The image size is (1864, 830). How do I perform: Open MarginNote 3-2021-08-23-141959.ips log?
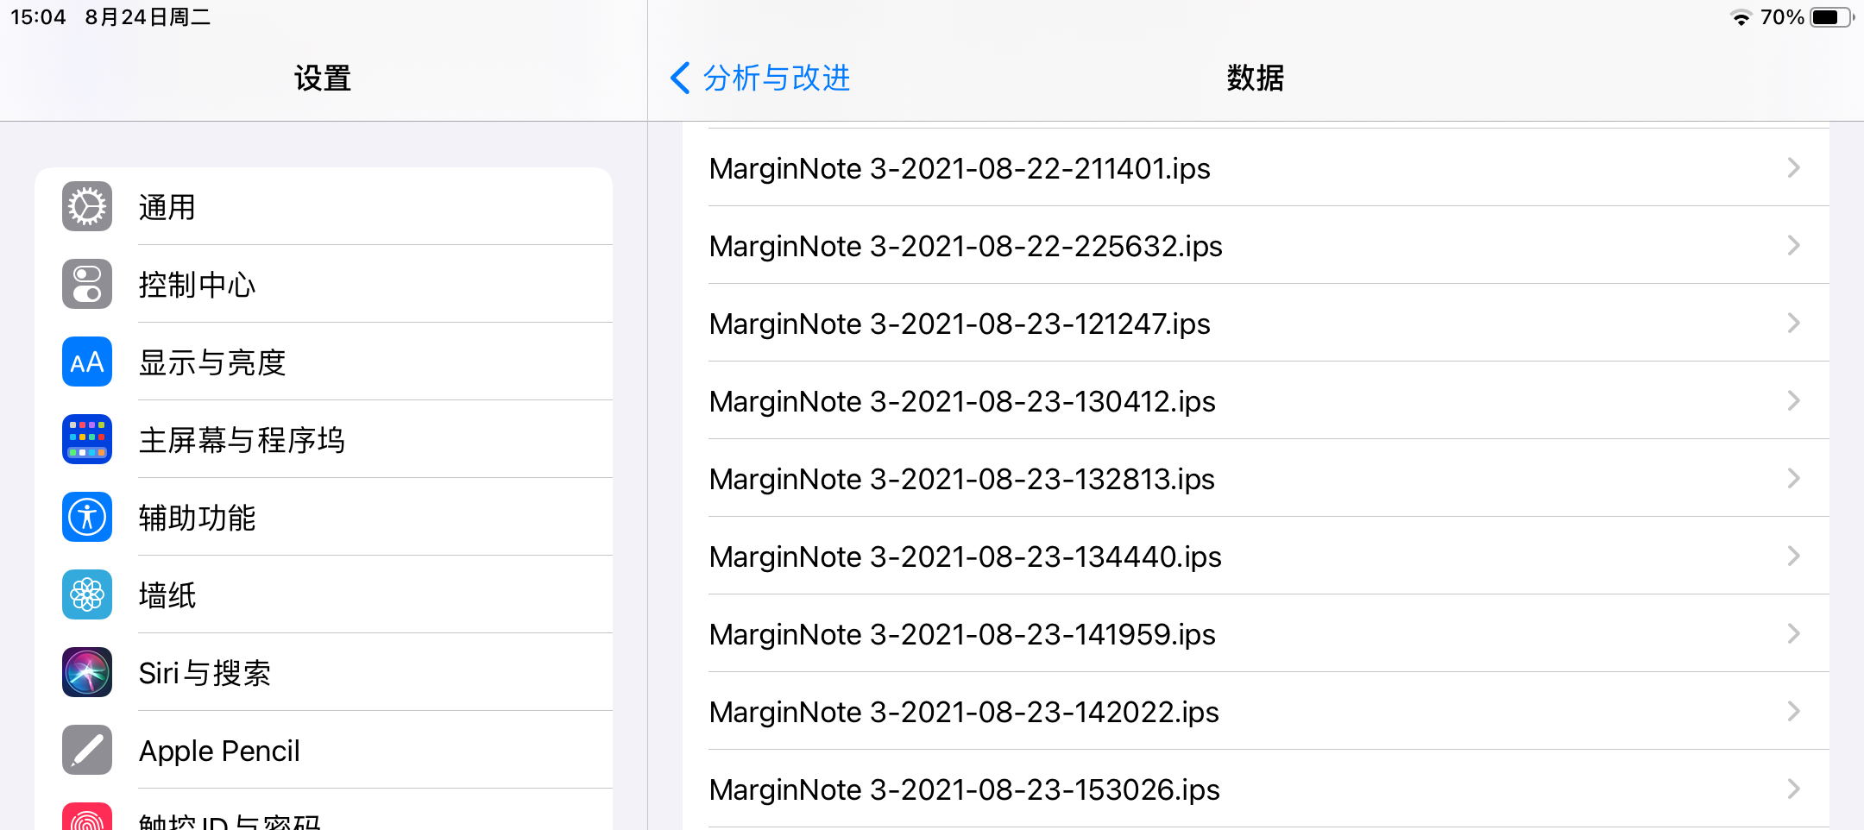tap(1256, 633)
